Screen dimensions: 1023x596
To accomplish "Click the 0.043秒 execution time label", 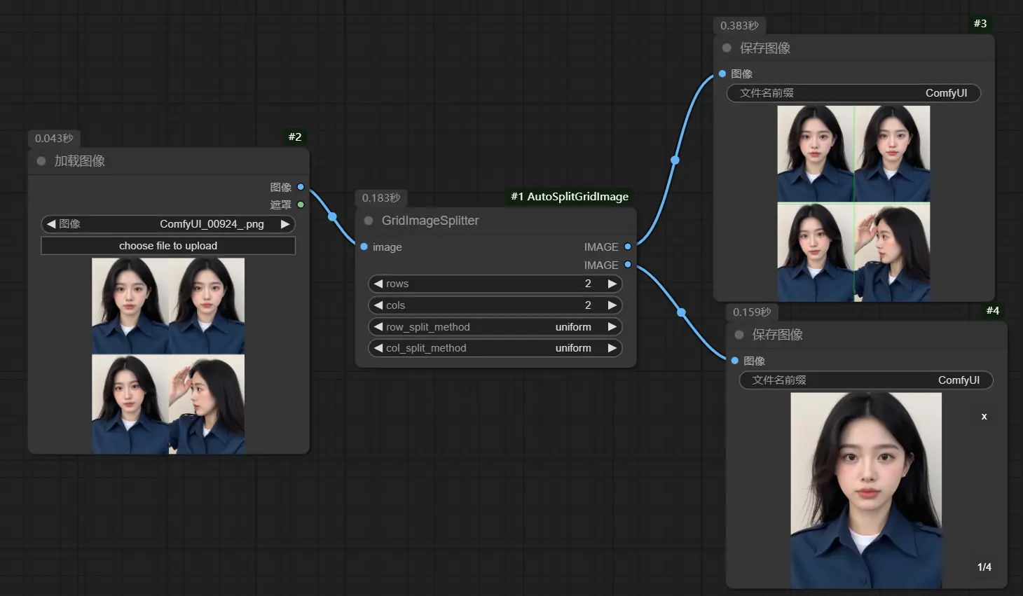I will pyautogui.click(x=54, y=139).
